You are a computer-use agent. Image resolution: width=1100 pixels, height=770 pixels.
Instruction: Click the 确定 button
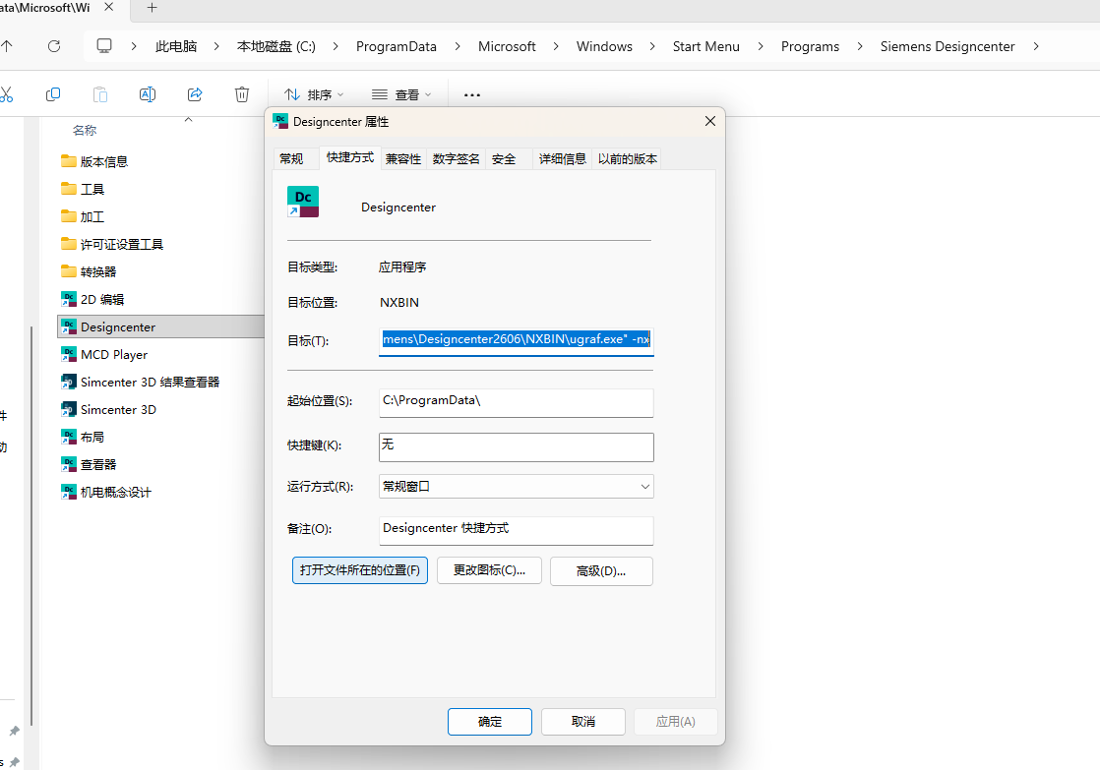490,722
